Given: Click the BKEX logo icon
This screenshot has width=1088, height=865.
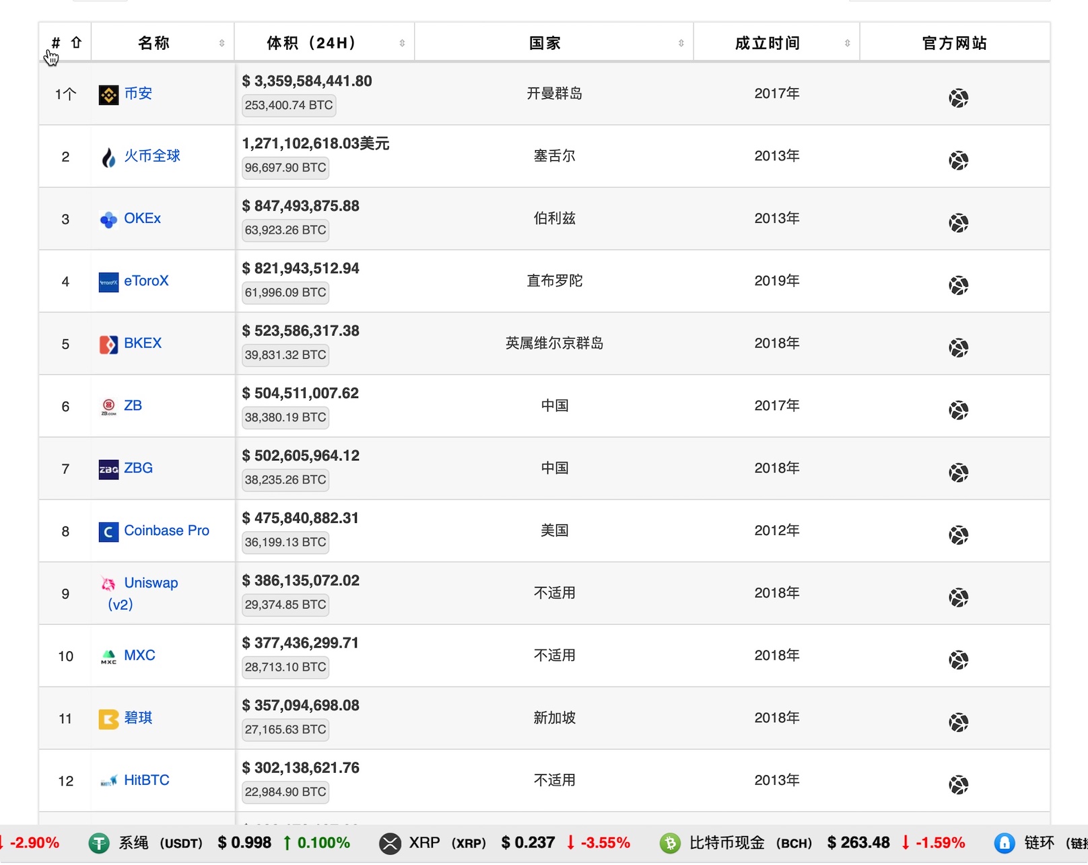Looking at the screenshot, I should [x=108, y=345].
